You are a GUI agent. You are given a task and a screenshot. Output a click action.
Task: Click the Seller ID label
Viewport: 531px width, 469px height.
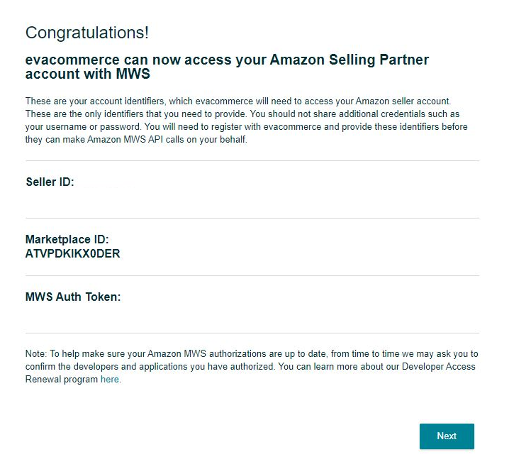coord(50,182)
